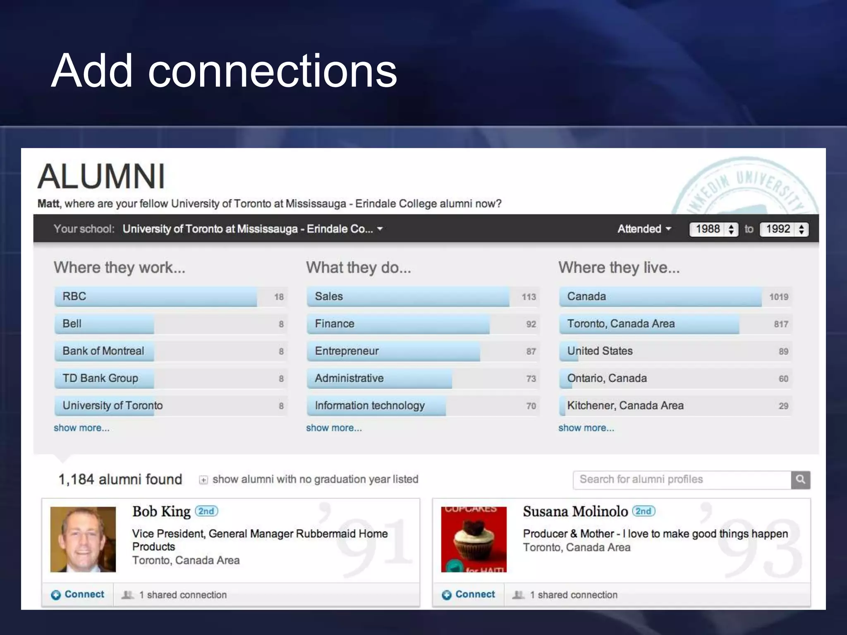The width and height of the screenshot is (847, 635).
Task: Select the Canada location bar
Action: pyautogui.click(x=675, y=297)
